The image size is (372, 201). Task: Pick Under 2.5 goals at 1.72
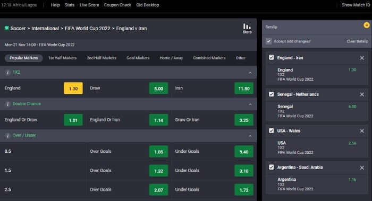point(244,190)
